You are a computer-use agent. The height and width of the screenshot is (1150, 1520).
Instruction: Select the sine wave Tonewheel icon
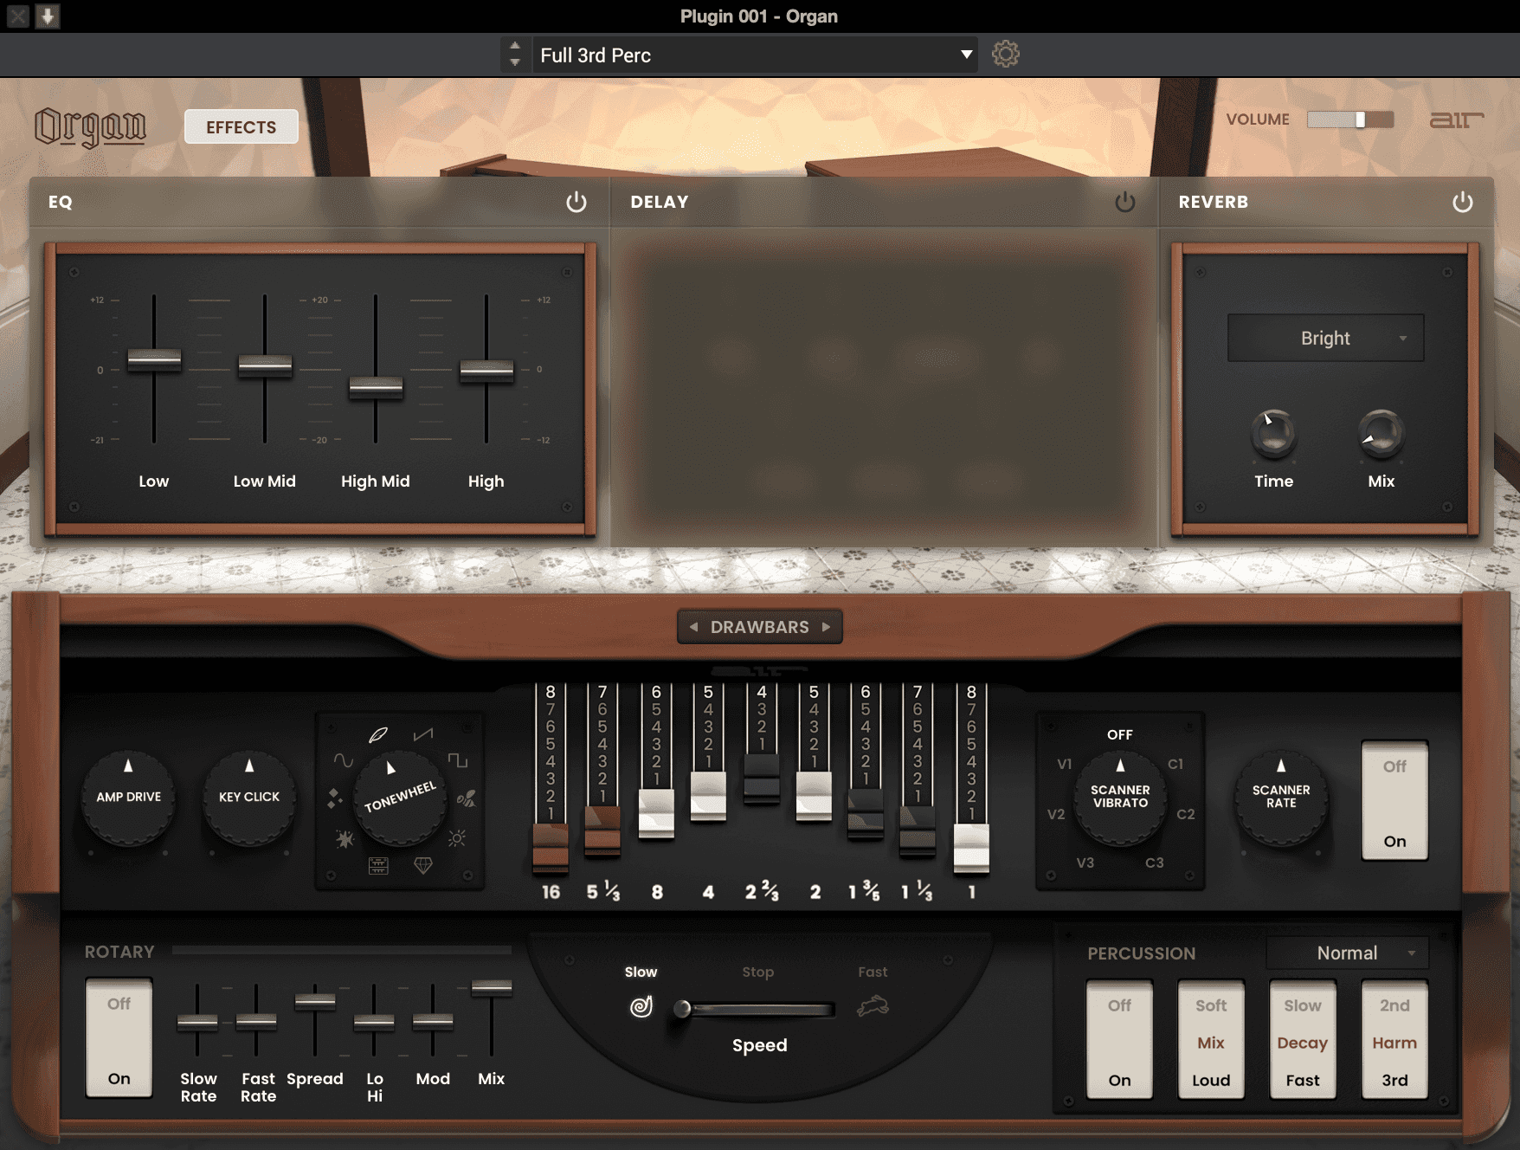344,759
